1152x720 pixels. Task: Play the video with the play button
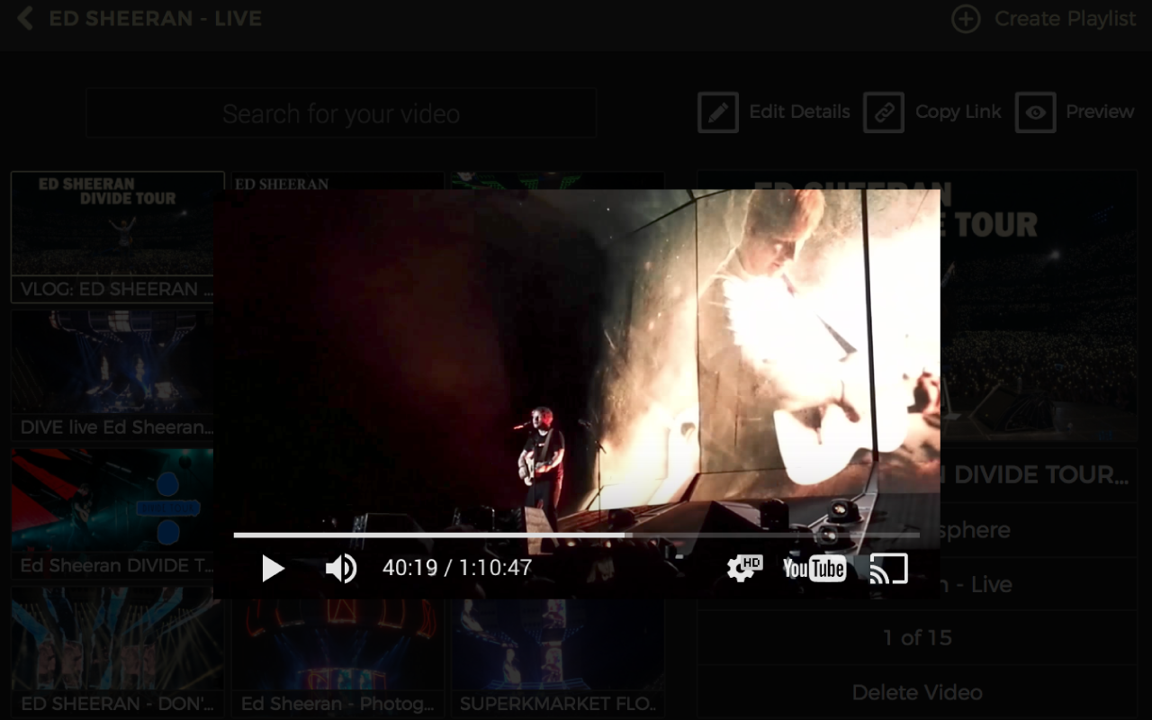click(273, 569)
